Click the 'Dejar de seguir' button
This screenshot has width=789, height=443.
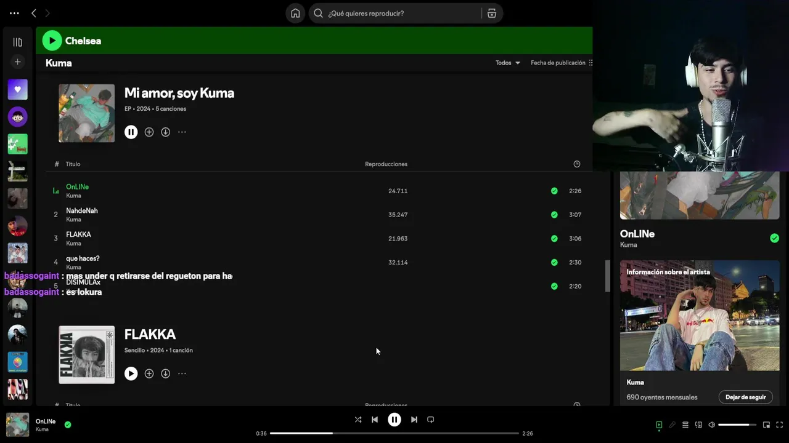pyautogui.click(x=745, y=397)
